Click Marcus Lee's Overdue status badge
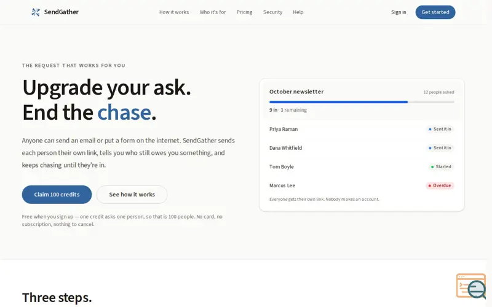 pyautogui.click(x=440, y=185)
